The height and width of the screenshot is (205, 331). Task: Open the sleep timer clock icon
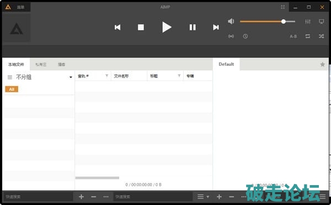point(245,36)
